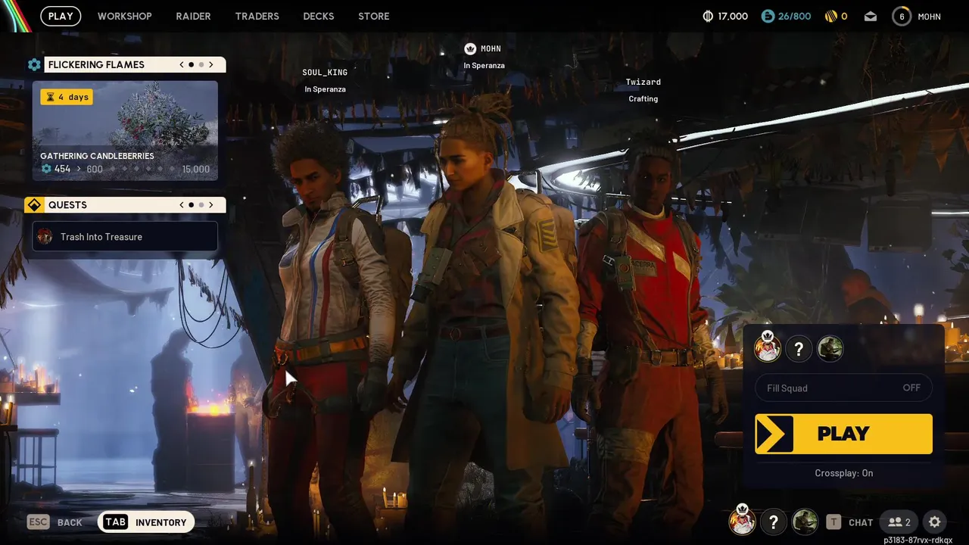Open the Traders tab
969x545 pixels.
(x=257, y=16)
